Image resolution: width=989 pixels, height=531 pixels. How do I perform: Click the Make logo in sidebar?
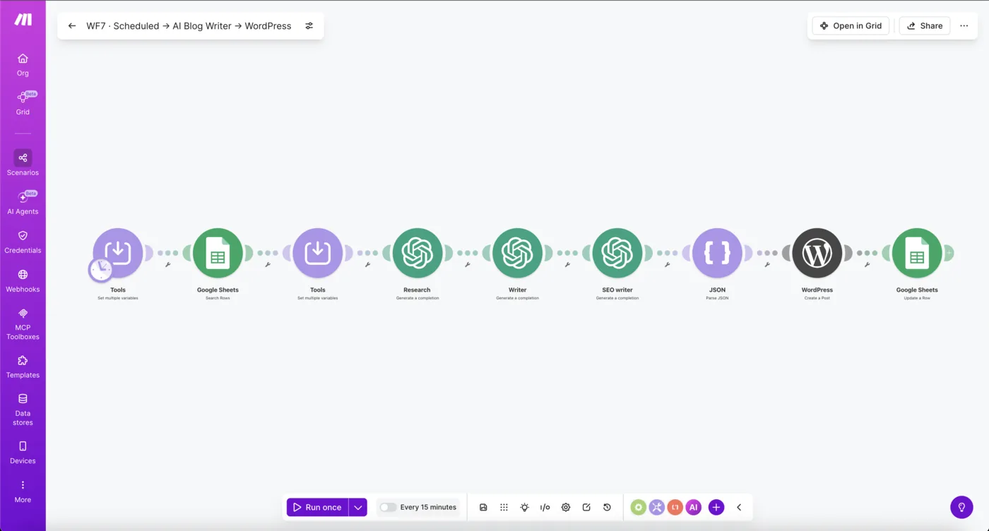pyautogui.click(x=23, y=19)
